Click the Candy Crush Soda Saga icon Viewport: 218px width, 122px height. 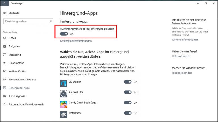pyautogui.click(x=64, y=104)
